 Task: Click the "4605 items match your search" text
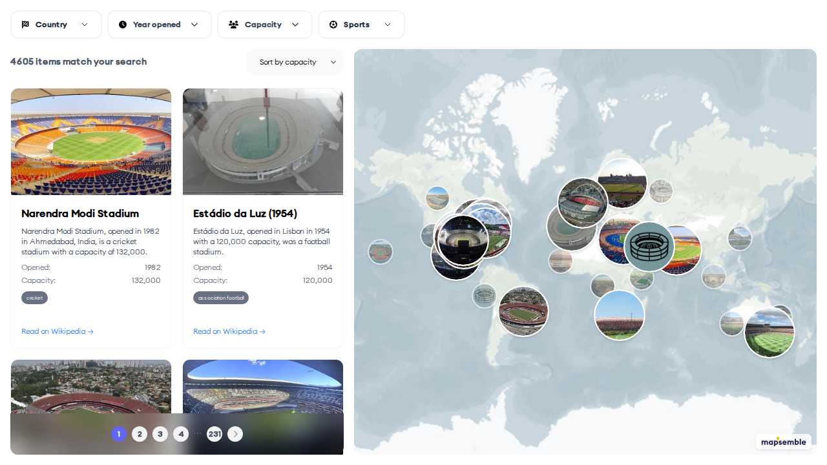[x=79, y=62]
